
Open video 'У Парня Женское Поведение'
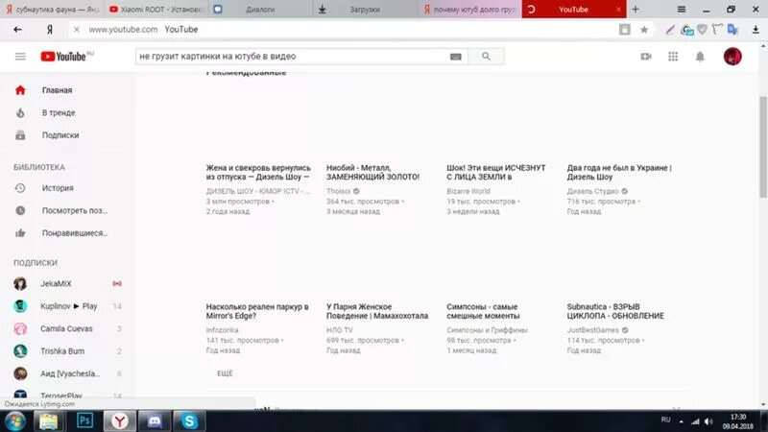[x=377, y=311]
